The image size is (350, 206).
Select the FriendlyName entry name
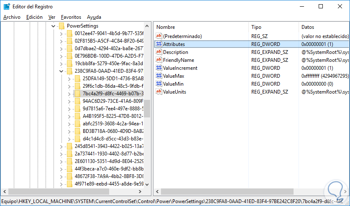[179, 60]
